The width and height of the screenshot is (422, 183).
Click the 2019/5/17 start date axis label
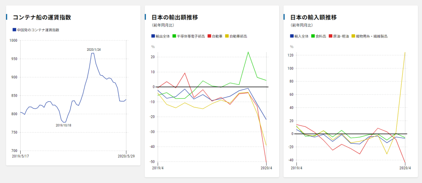[21, 156]
